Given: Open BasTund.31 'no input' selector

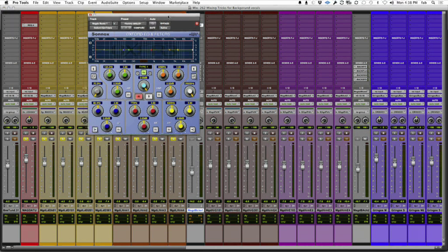Looking at the screenshot, I should pyautogui.click(x=11, y=91).
